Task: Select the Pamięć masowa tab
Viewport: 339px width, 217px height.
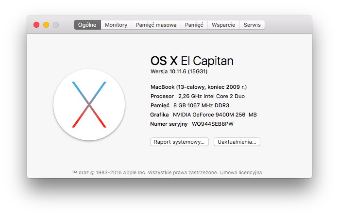Action: pyautogui.click(x=156, y=25)
